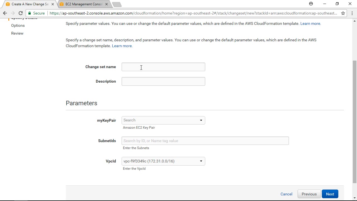Viewport: 357px width, 201px height.
Task: Focus the Change set name field
Action: 163,67
